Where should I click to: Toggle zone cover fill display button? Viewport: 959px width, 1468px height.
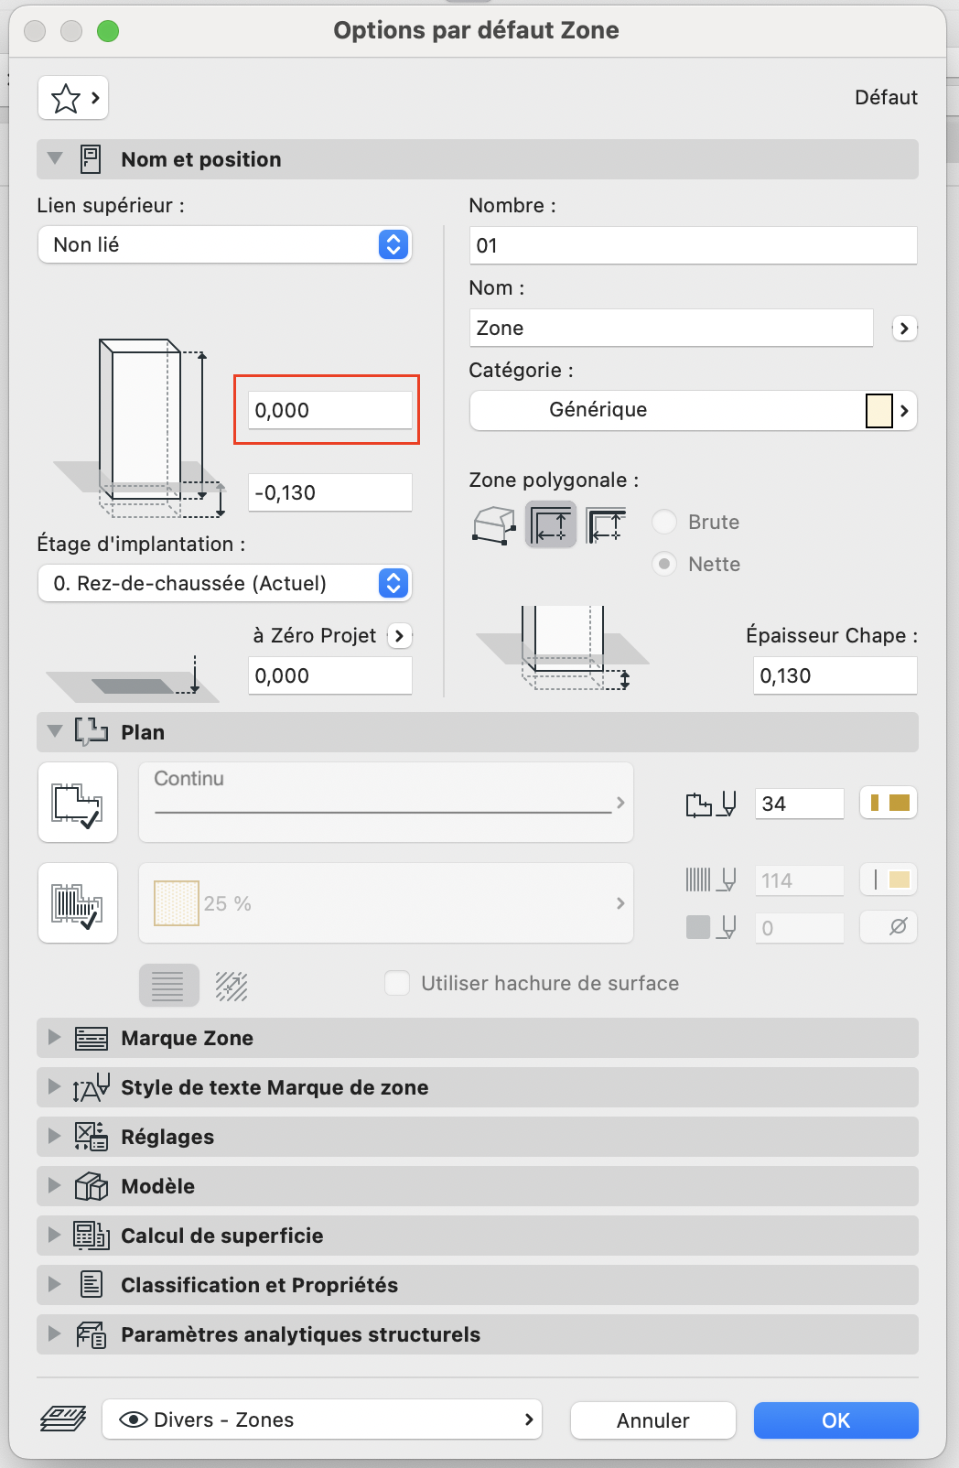click(x=78, y=903)
